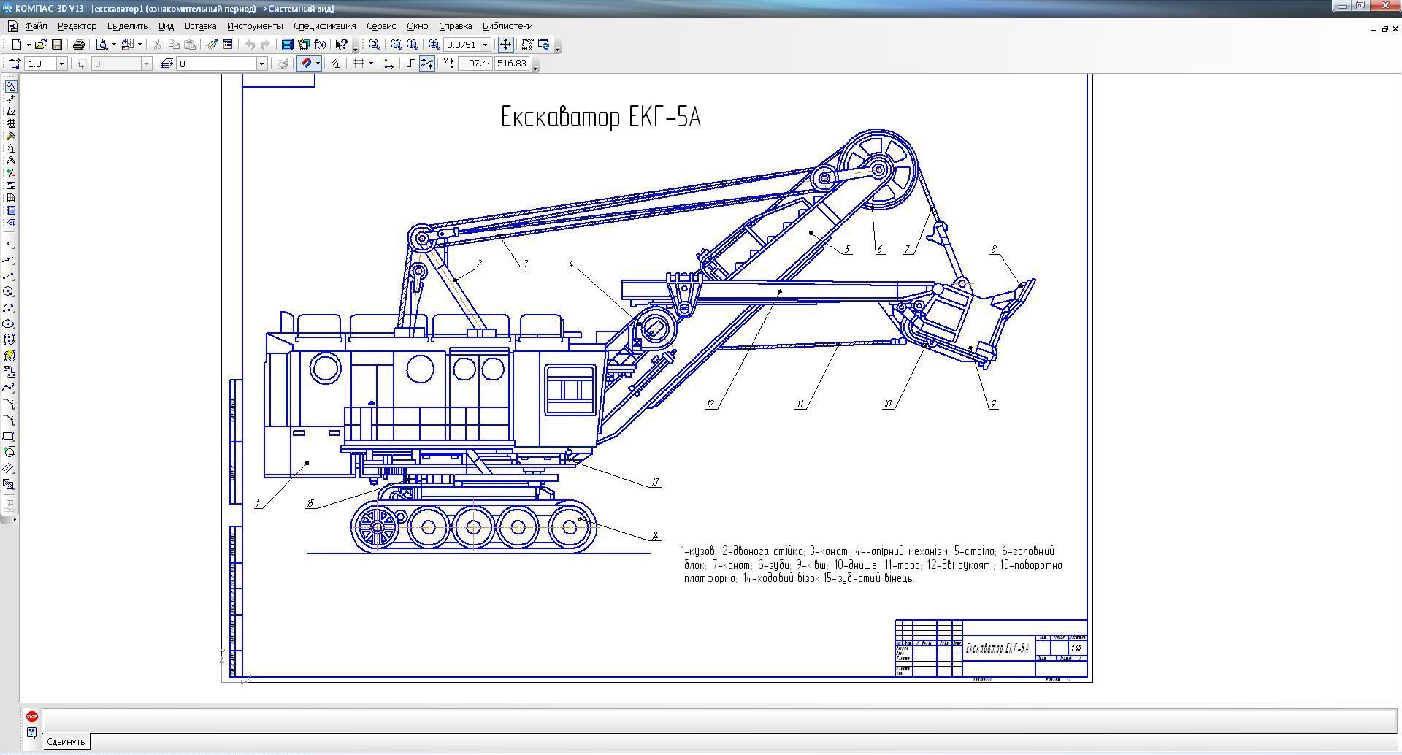Viewport: 1402px width, 755px height.
Task: Open the variables f(x) tool
Action: coord(320,45)
